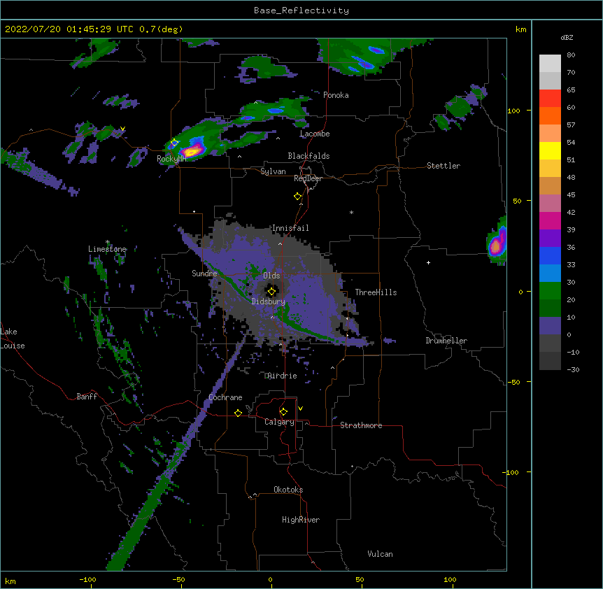Click the -30 dBZ dark gray legend swatch
Screen dimensions: 603x589
(x=550, y=361)
